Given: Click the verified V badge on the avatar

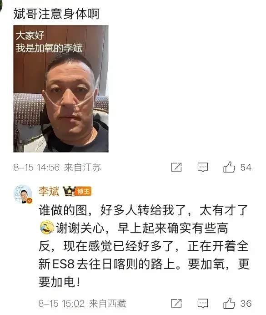Looking at the screenshot, I should pos(30,200).
